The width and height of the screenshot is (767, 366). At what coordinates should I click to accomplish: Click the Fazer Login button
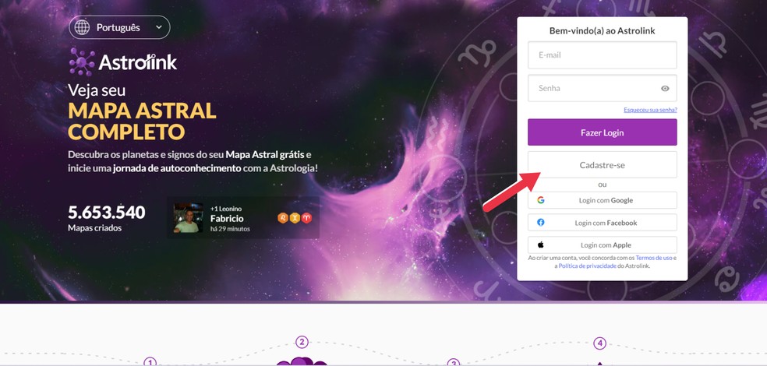tap(603, 132)
